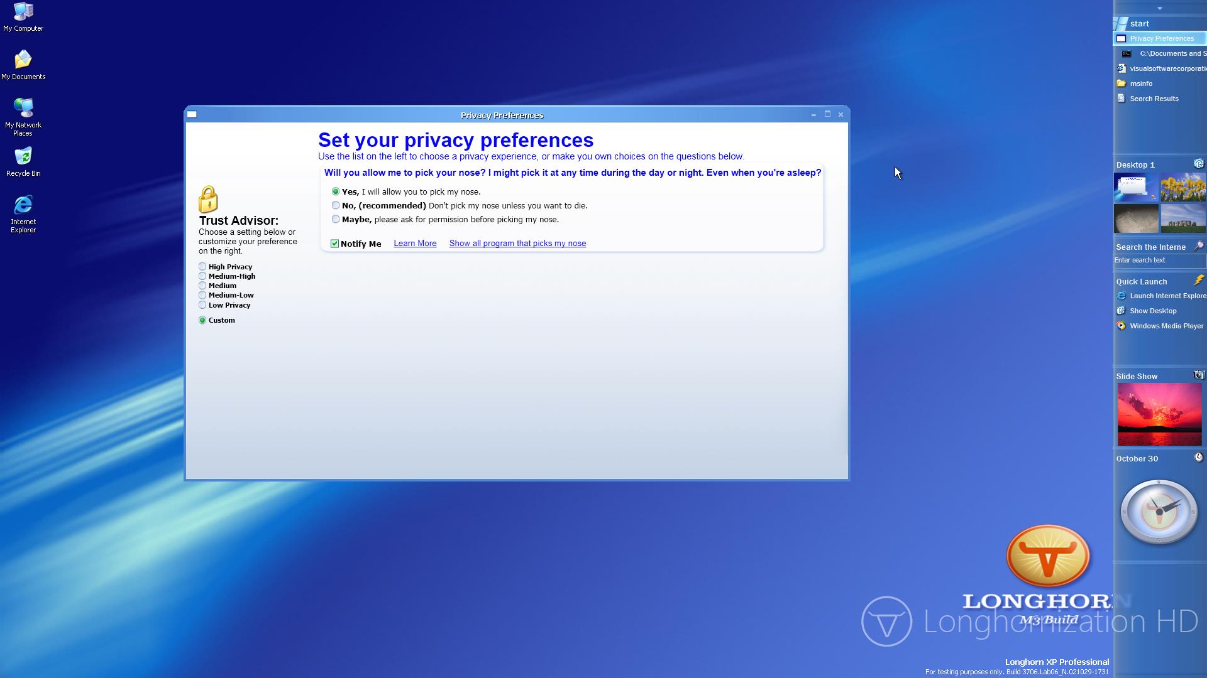Open Recycle Bin desktop icon
The width and height of the screenshot is (1207, 678).
pos(23,162)
